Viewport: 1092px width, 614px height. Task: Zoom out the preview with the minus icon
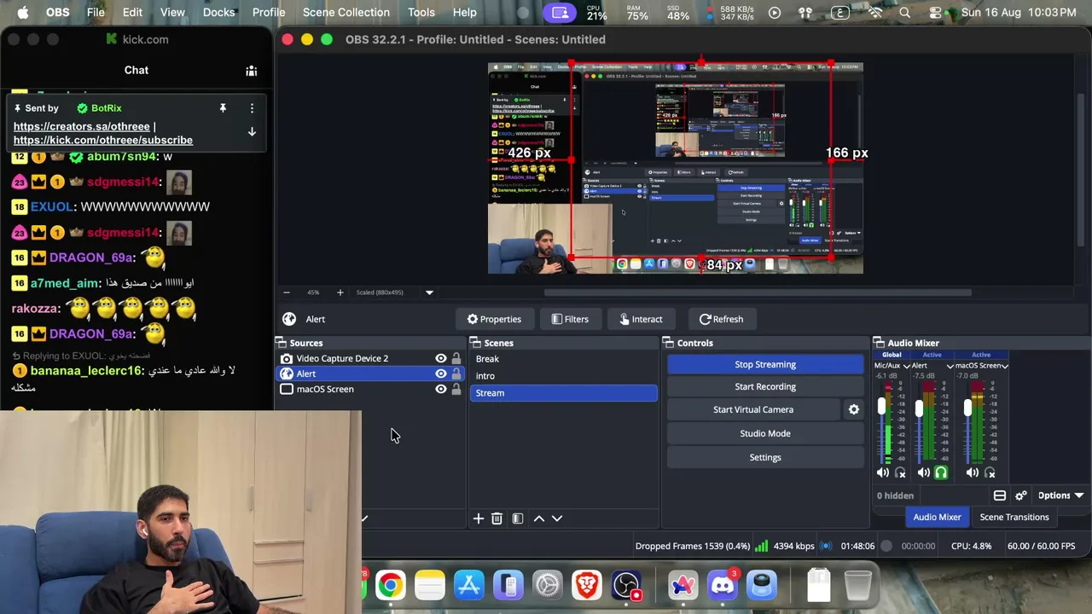287,293
